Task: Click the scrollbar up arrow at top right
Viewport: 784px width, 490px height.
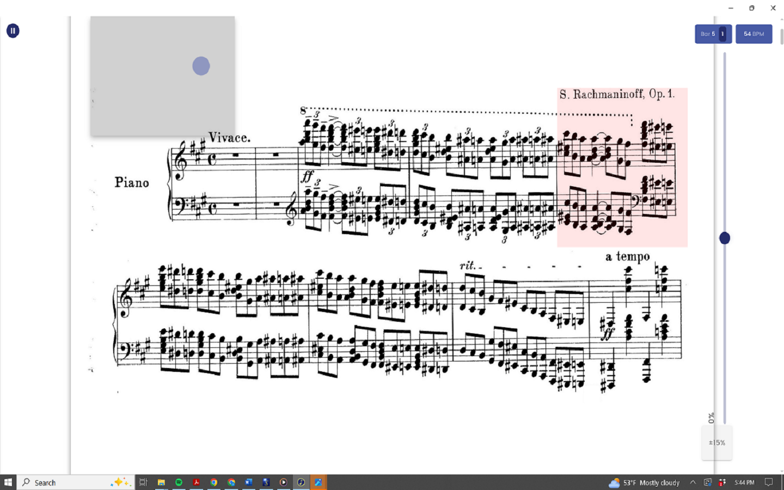Action: pyautogui.click(x=782, y=20)
